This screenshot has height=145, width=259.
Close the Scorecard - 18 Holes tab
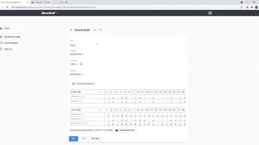click(61, 2)
